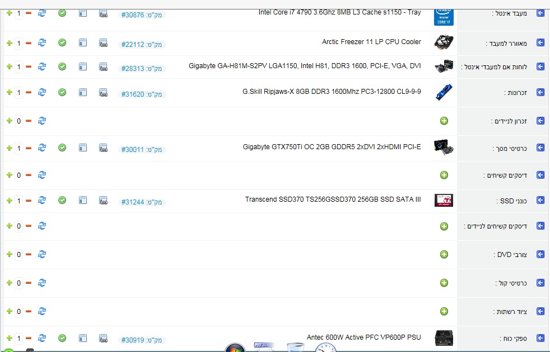550x352 pixels.
Task: Expand the זכרונות category with its blue arrow
Action: 540,93
